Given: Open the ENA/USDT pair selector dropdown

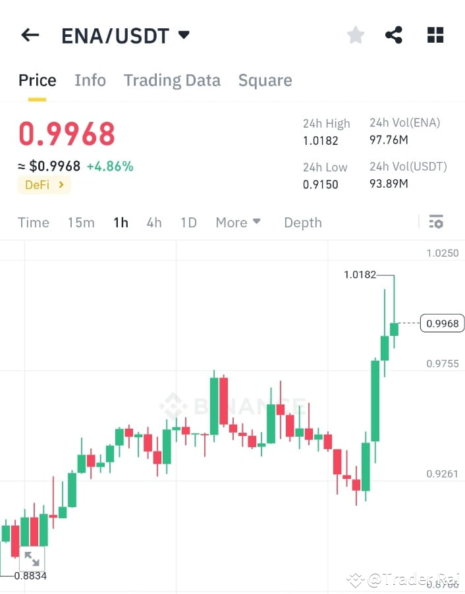Looking at the screenshot, I should point(125,35).
